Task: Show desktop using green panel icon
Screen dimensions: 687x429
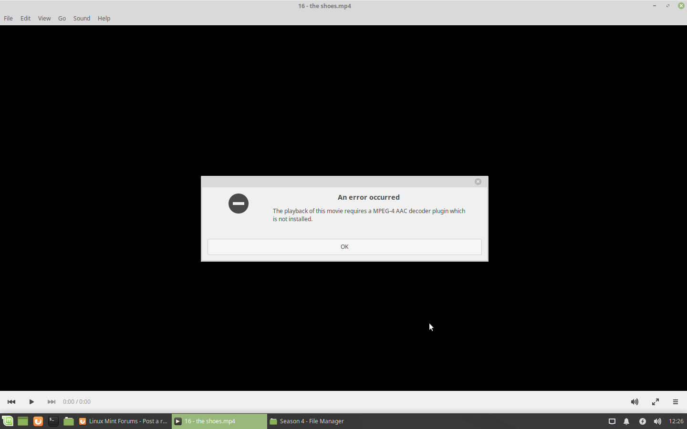Action: (x=23, y=421)
